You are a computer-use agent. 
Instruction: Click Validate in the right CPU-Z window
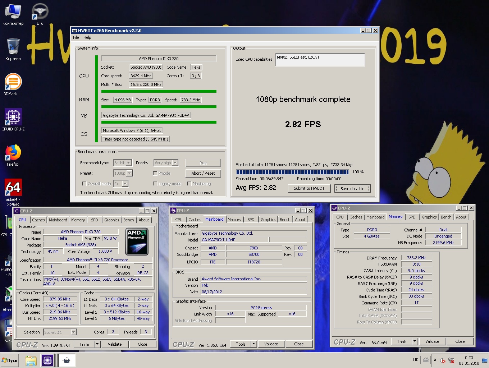point(432,341)
